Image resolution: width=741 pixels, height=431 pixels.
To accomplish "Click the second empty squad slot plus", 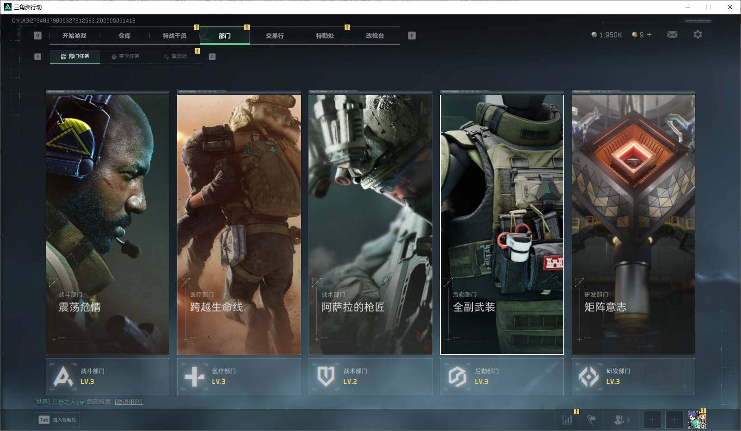I will (674, 420).
